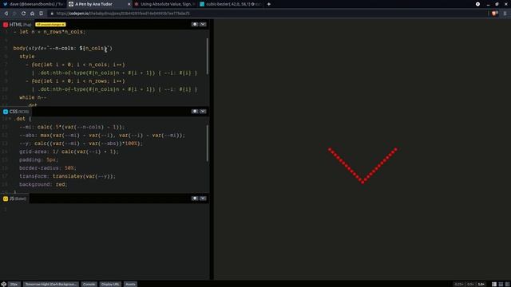This screenshot has width=511, height=287.
Task: Set preview zoom to 0.25x
Action: [x=459, y=284]
